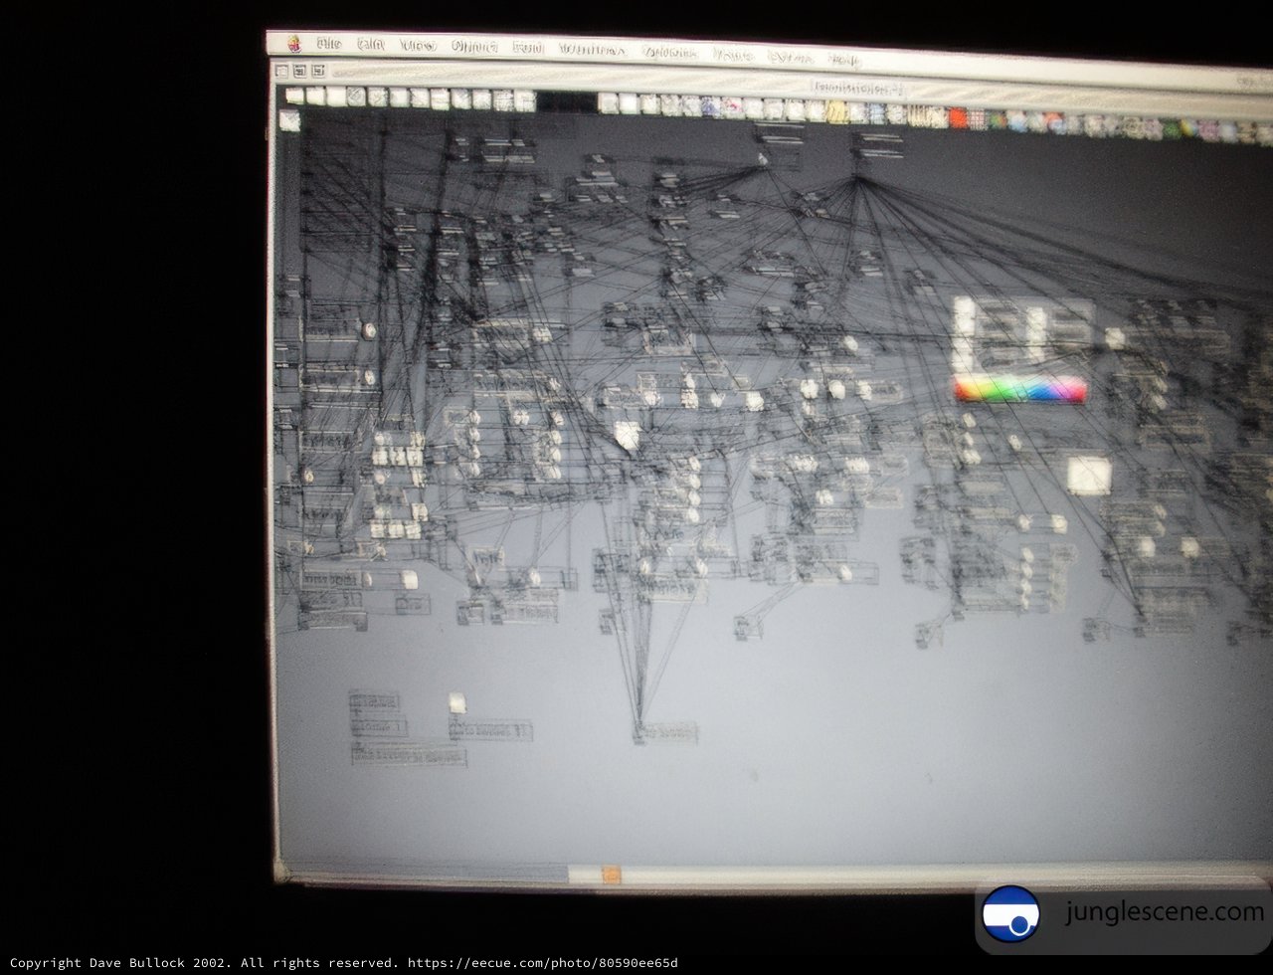1273x975 pixels.
Task: Click the left tall white bar above the spectrum
Action: [964, 335]
